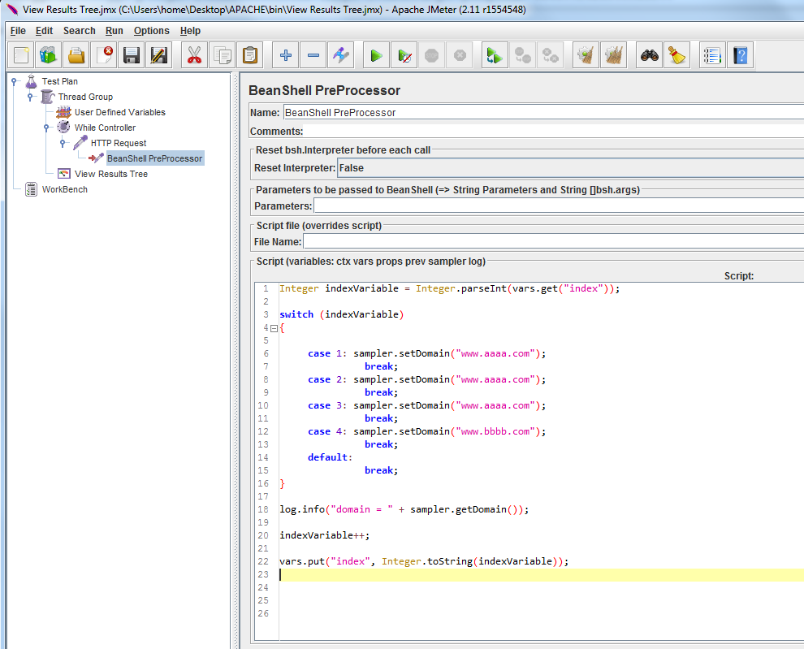Open the Options menu
Image resolution: width=804 pixels, height=649 pixels.
[152, 31]
